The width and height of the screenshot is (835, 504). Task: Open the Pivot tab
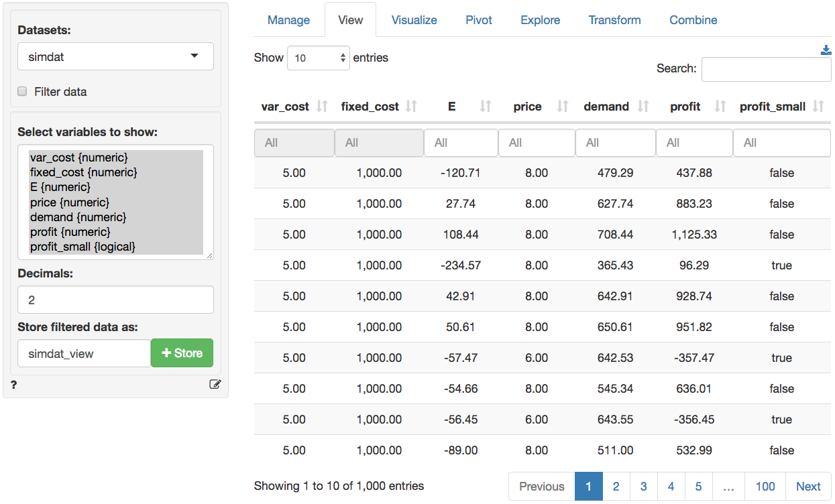478,20
